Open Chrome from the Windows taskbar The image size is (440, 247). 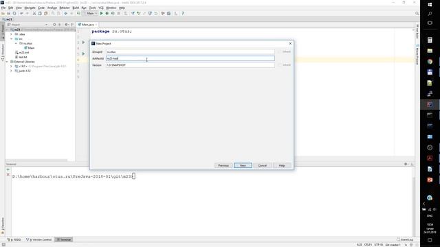[x=430, y=62]
